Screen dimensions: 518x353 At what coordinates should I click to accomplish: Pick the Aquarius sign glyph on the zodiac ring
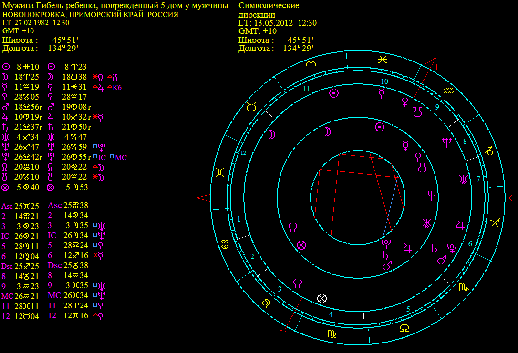(448, 90)
